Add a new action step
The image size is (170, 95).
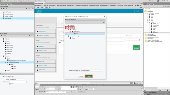1,36
